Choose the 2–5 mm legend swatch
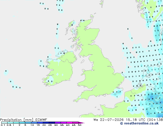This screenshot has height=126, width=163. coord(22,123)
